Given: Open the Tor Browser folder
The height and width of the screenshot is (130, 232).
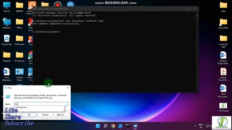Looking at the screenshot, I should (19, 57).
